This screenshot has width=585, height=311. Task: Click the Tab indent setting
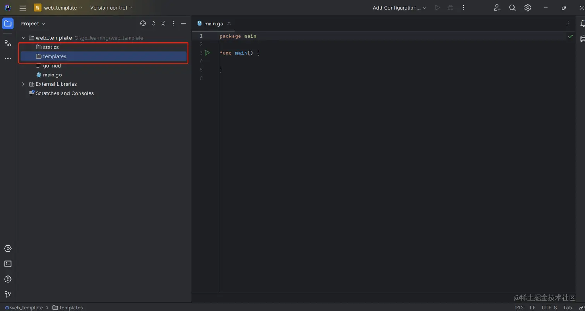568,308
